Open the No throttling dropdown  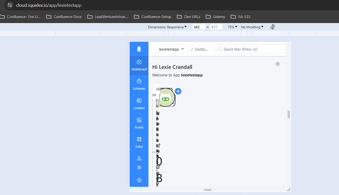click(252, 27)
